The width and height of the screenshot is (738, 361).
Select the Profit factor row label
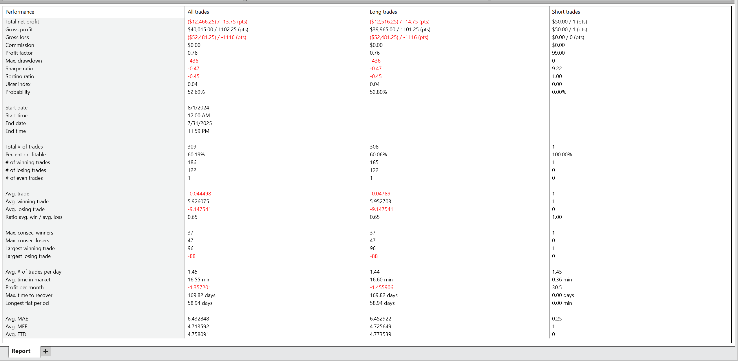coord(19,53)
